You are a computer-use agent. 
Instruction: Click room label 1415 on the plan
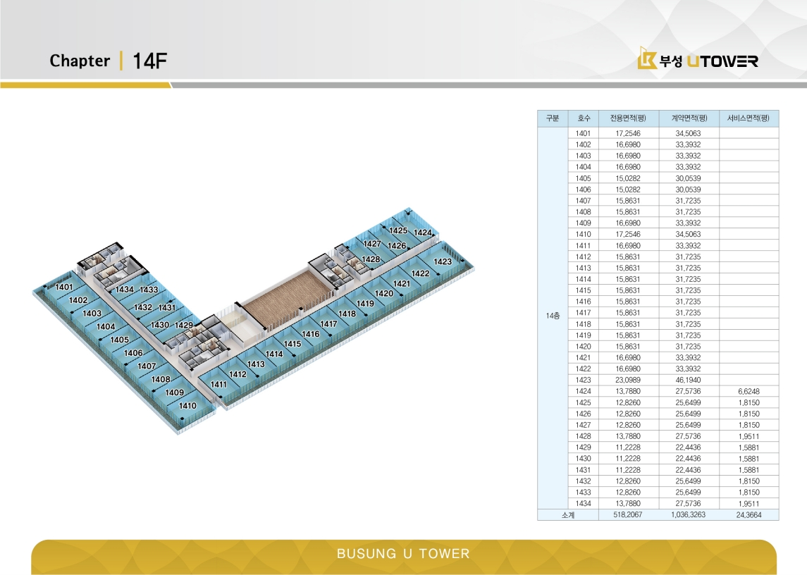tap(292, 344)
